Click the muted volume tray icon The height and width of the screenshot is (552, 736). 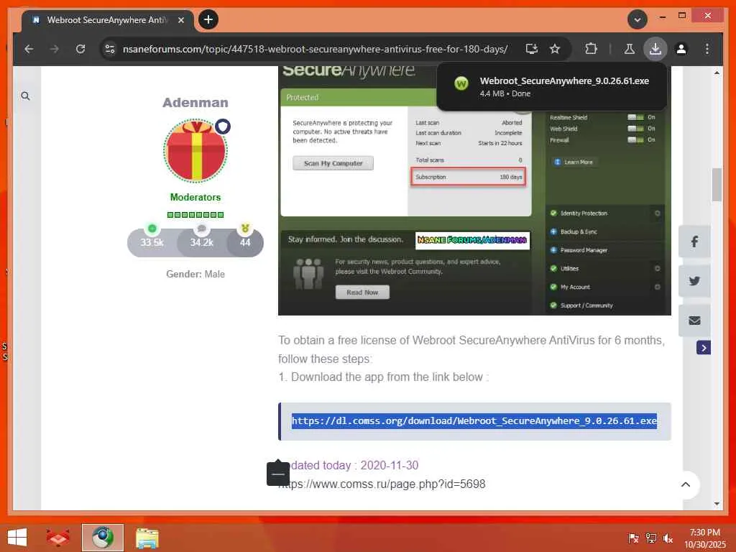click(x=668, y=538)
